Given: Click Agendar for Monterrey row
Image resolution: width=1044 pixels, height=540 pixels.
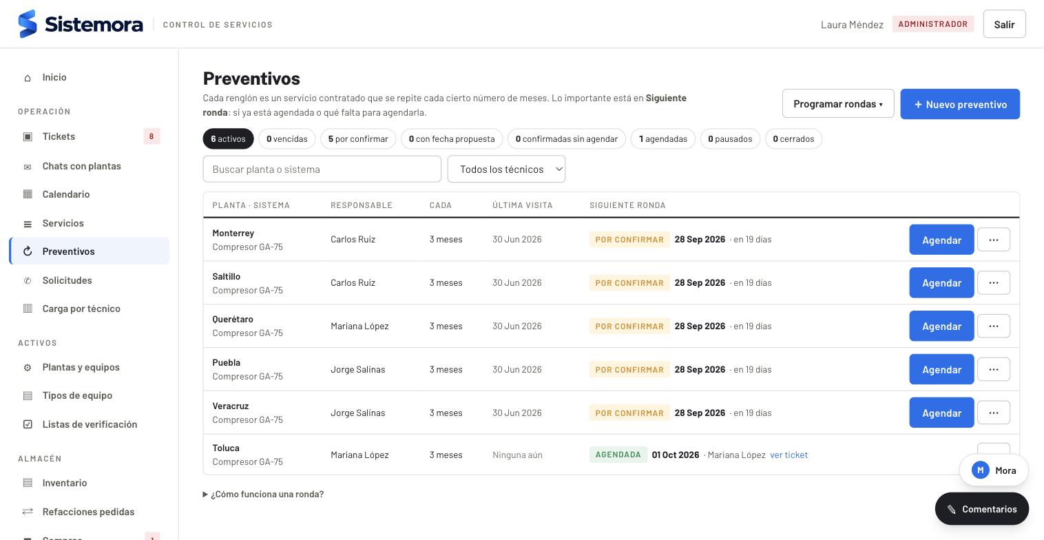Looking at the screenshot, I should 941,240.
